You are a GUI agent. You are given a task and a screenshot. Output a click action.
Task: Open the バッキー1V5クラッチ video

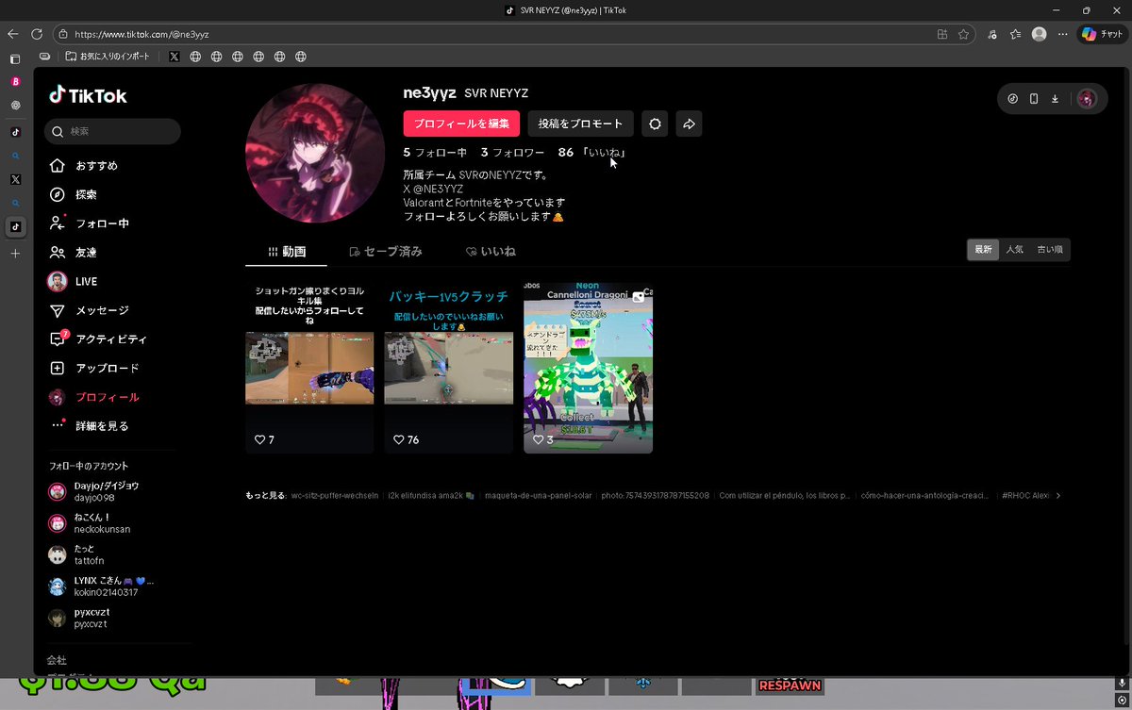(x=448, y=368)
